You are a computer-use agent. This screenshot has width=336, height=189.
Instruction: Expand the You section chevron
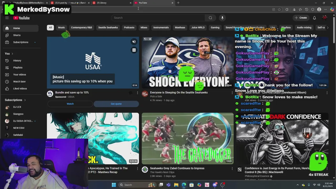(x=12, y=54)
